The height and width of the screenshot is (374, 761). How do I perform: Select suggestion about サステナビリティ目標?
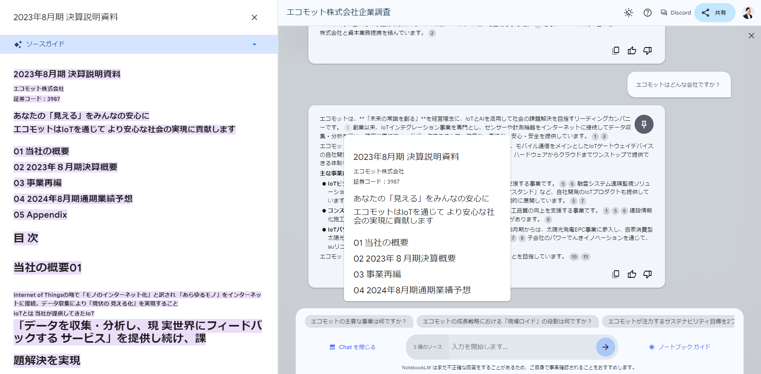tap(669, 321)
